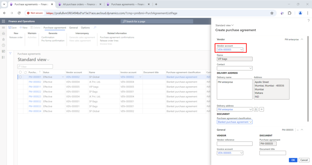
Task: Toggle the select-all circle in grid header
Action: click(20, 72)
